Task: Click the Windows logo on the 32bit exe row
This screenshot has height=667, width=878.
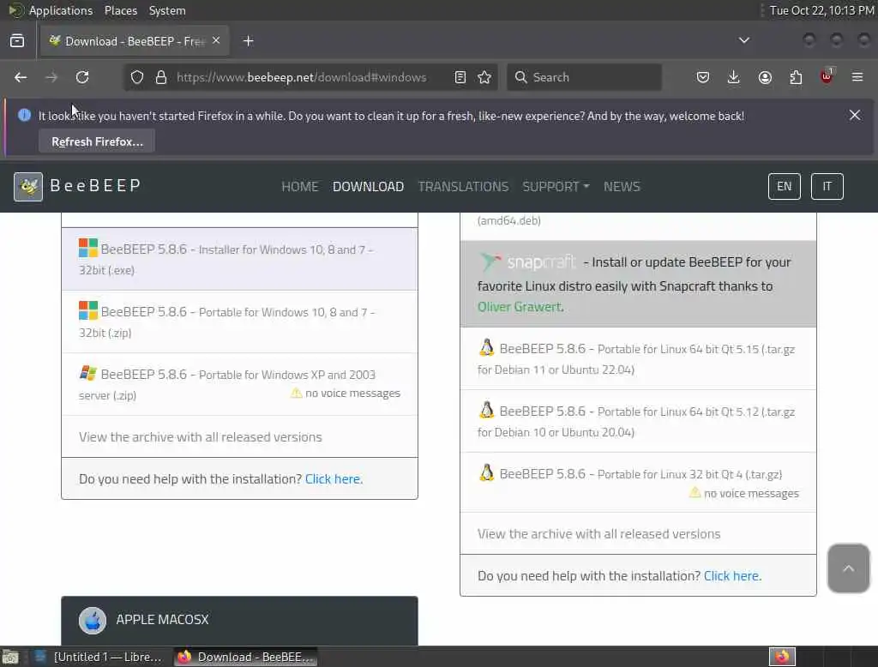Action: click(x=88, y=248)
